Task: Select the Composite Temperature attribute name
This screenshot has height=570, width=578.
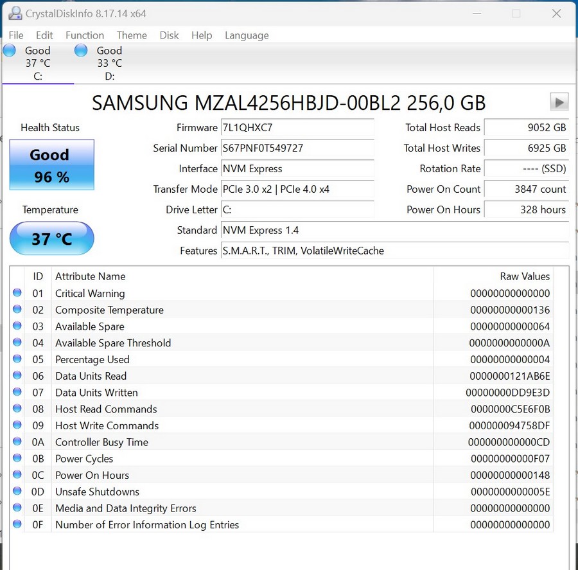Action: click(x=109, y=310)
